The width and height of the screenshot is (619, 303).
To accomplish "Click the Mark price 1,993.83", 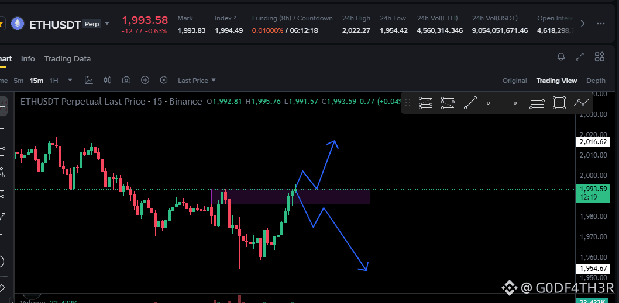I will (x=191, y=30).
